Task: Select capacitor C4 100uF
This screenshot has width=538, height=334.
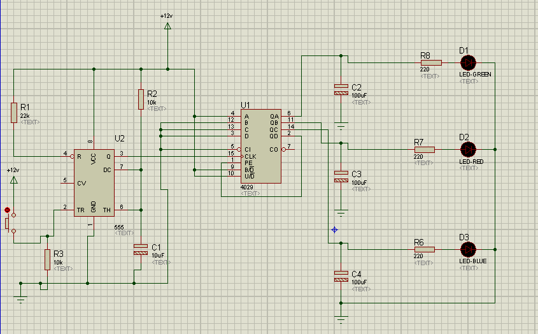Action: point(341,275)
